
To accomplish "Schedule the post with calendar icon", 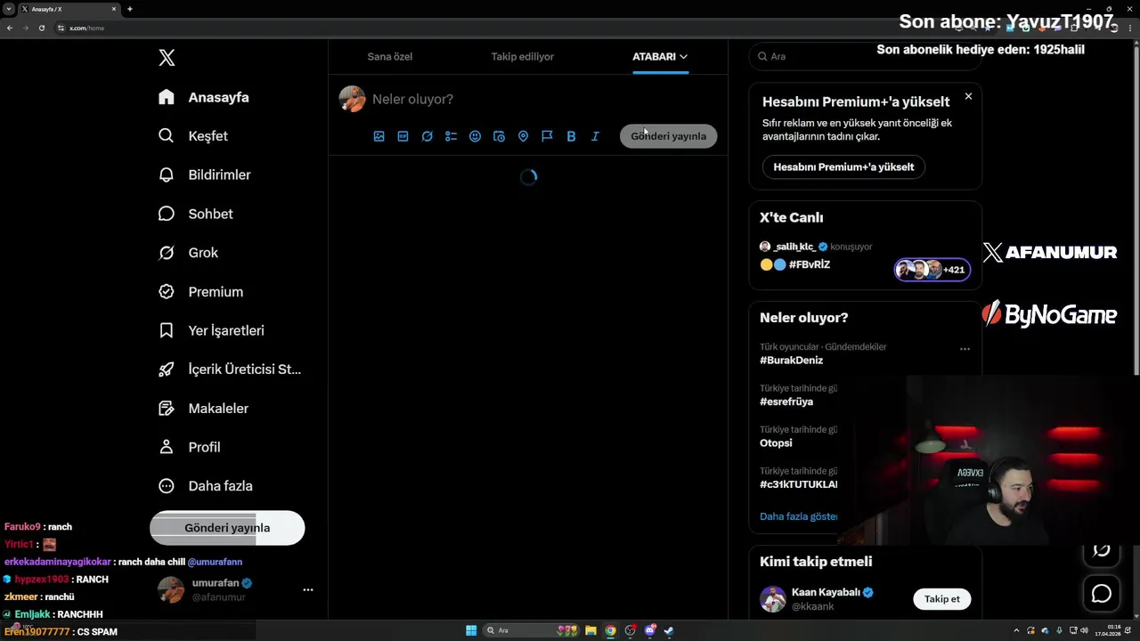I will point(499,136).
